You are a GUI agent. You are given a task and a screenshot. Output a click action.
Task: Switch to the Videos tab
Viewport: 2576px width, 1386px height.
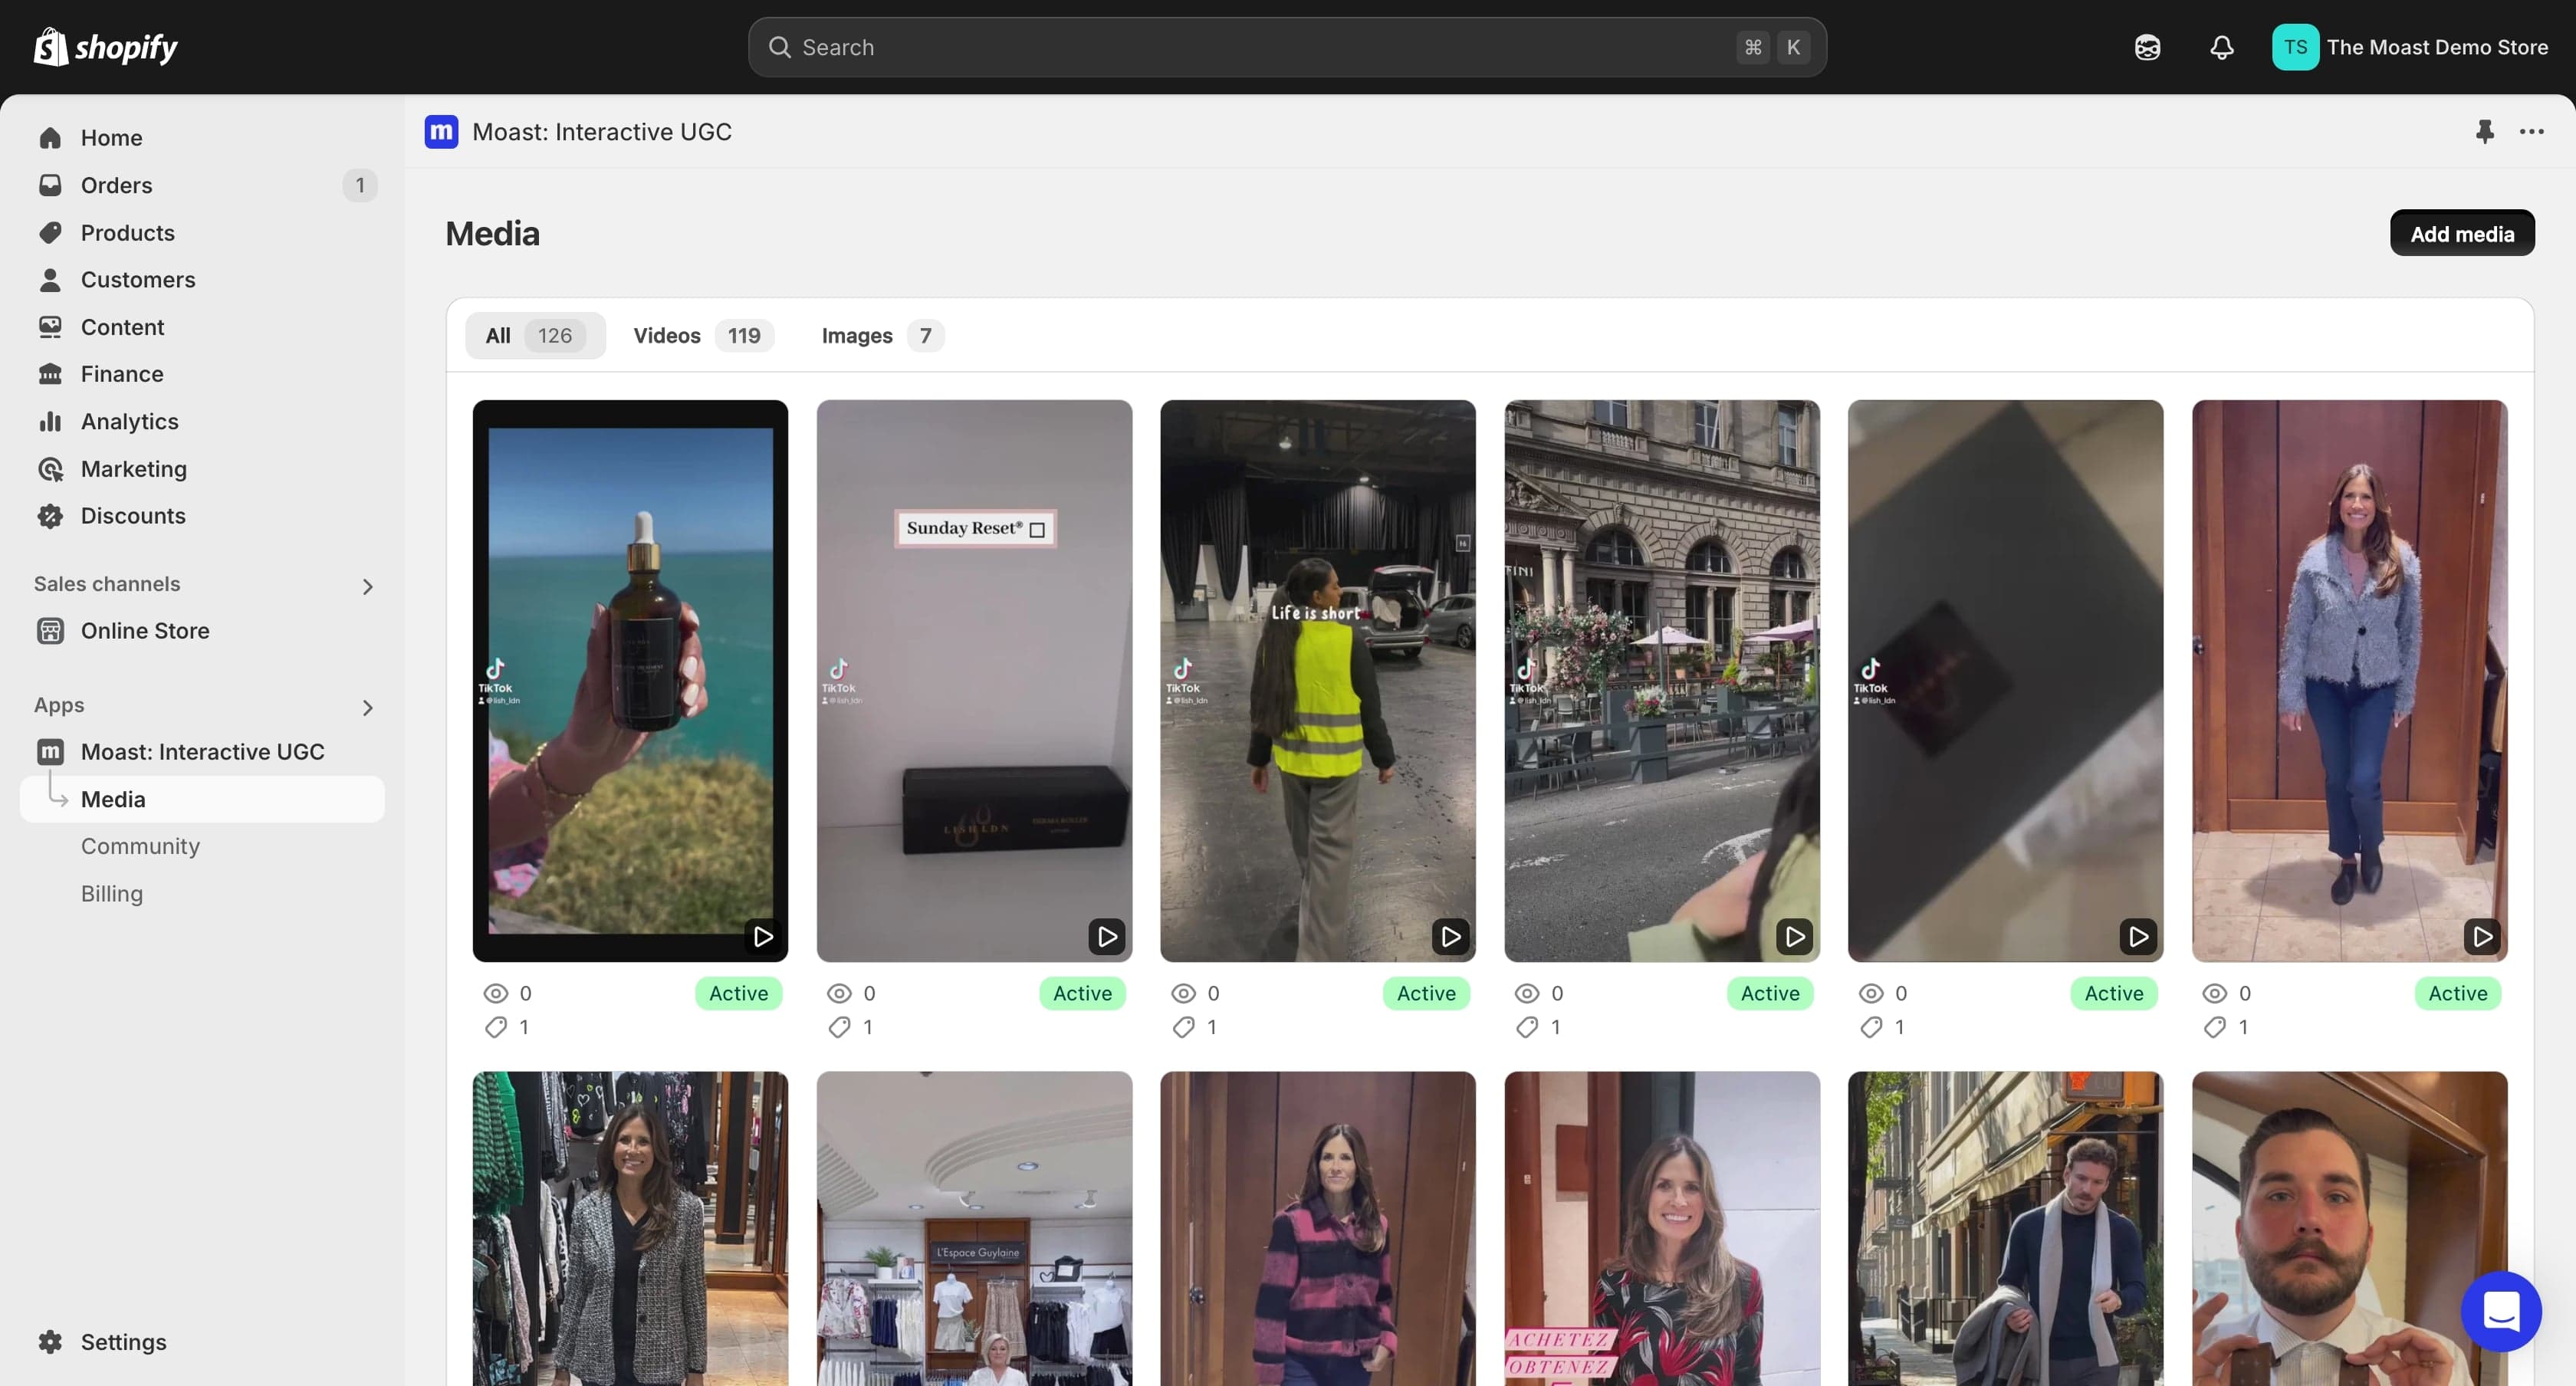pos(702,336)
